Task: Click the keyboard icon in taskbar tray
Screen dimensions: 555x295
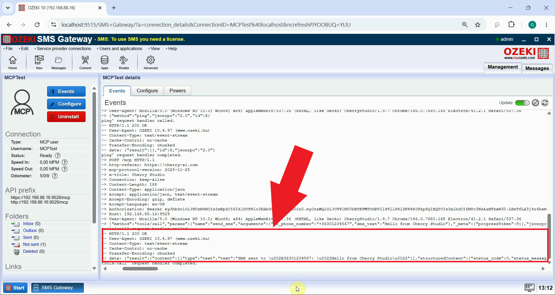Action: 529,287
